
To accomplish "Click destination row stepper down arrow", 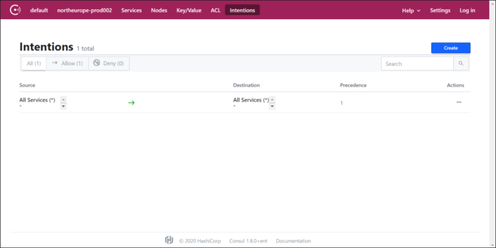I will coord(272,106).
